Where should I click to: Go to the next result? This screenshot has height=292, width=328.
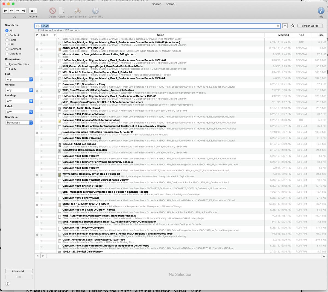[17, 11]
